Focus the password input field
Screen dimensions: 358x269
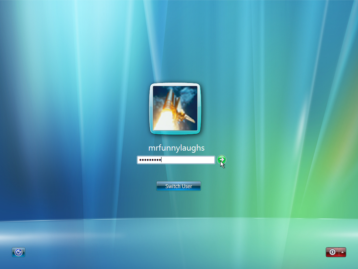[176, 160]
